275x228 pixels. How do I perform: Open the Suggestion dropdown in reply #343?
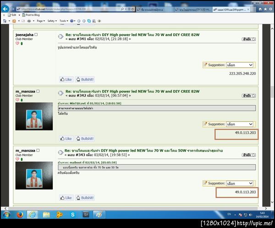point(240,184)
